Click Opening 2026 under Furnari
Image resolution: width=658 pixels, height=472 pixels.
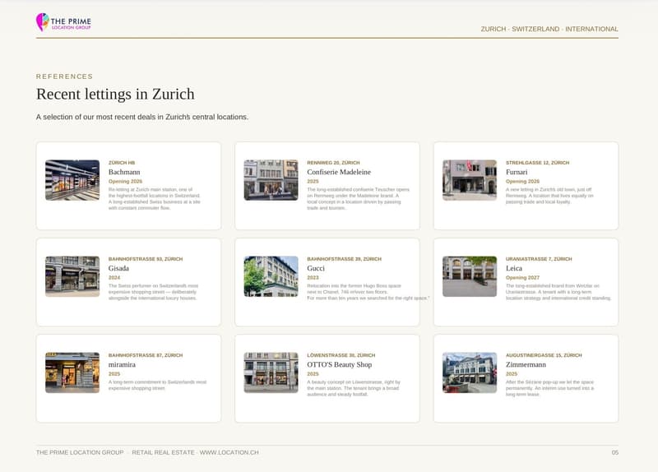click(x=522, y=182)
